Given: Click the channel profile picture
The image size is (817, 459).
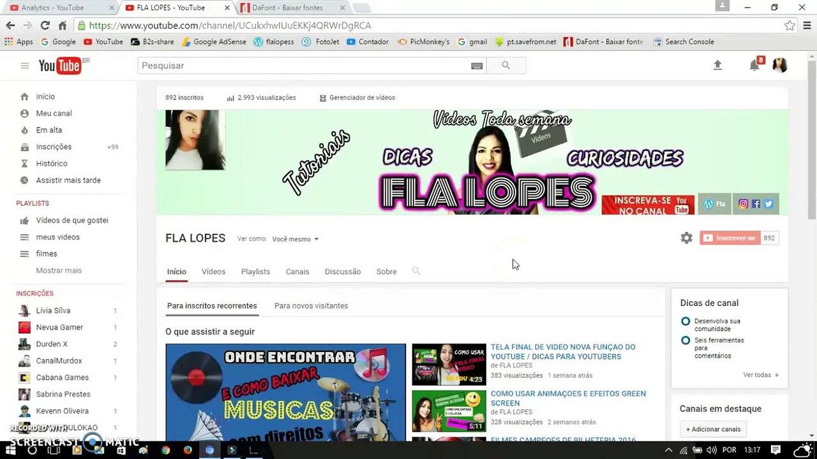Looking at the screenshot, I should coord(195,140).
